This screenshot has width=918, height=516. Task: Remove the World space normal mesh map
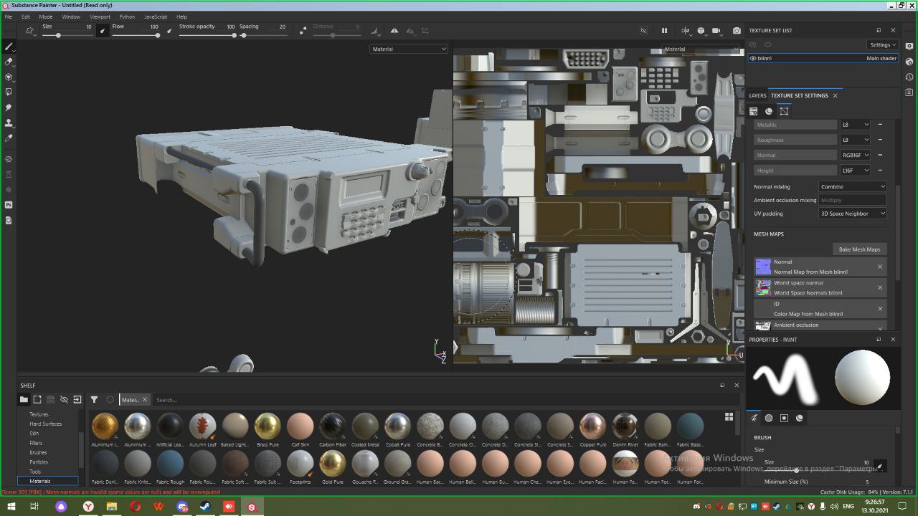pyautogui.click(x=880, y=287)
